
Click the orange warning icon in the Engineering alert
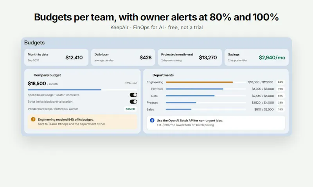pos(33,119)
